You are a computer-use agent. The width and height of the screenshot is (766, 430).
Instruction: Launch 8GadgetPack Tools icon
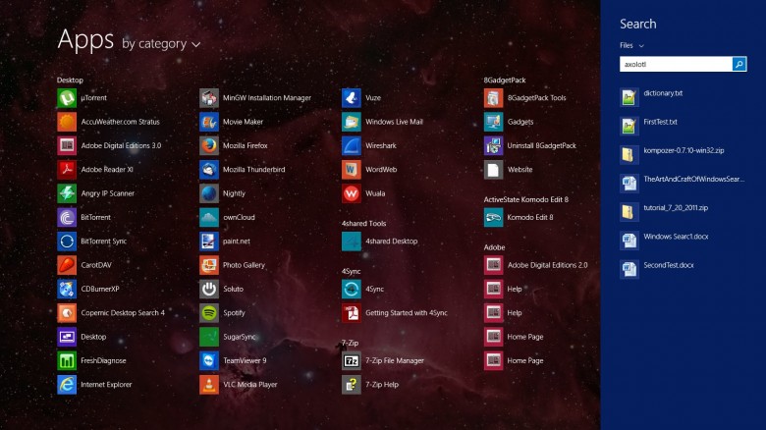493,98
